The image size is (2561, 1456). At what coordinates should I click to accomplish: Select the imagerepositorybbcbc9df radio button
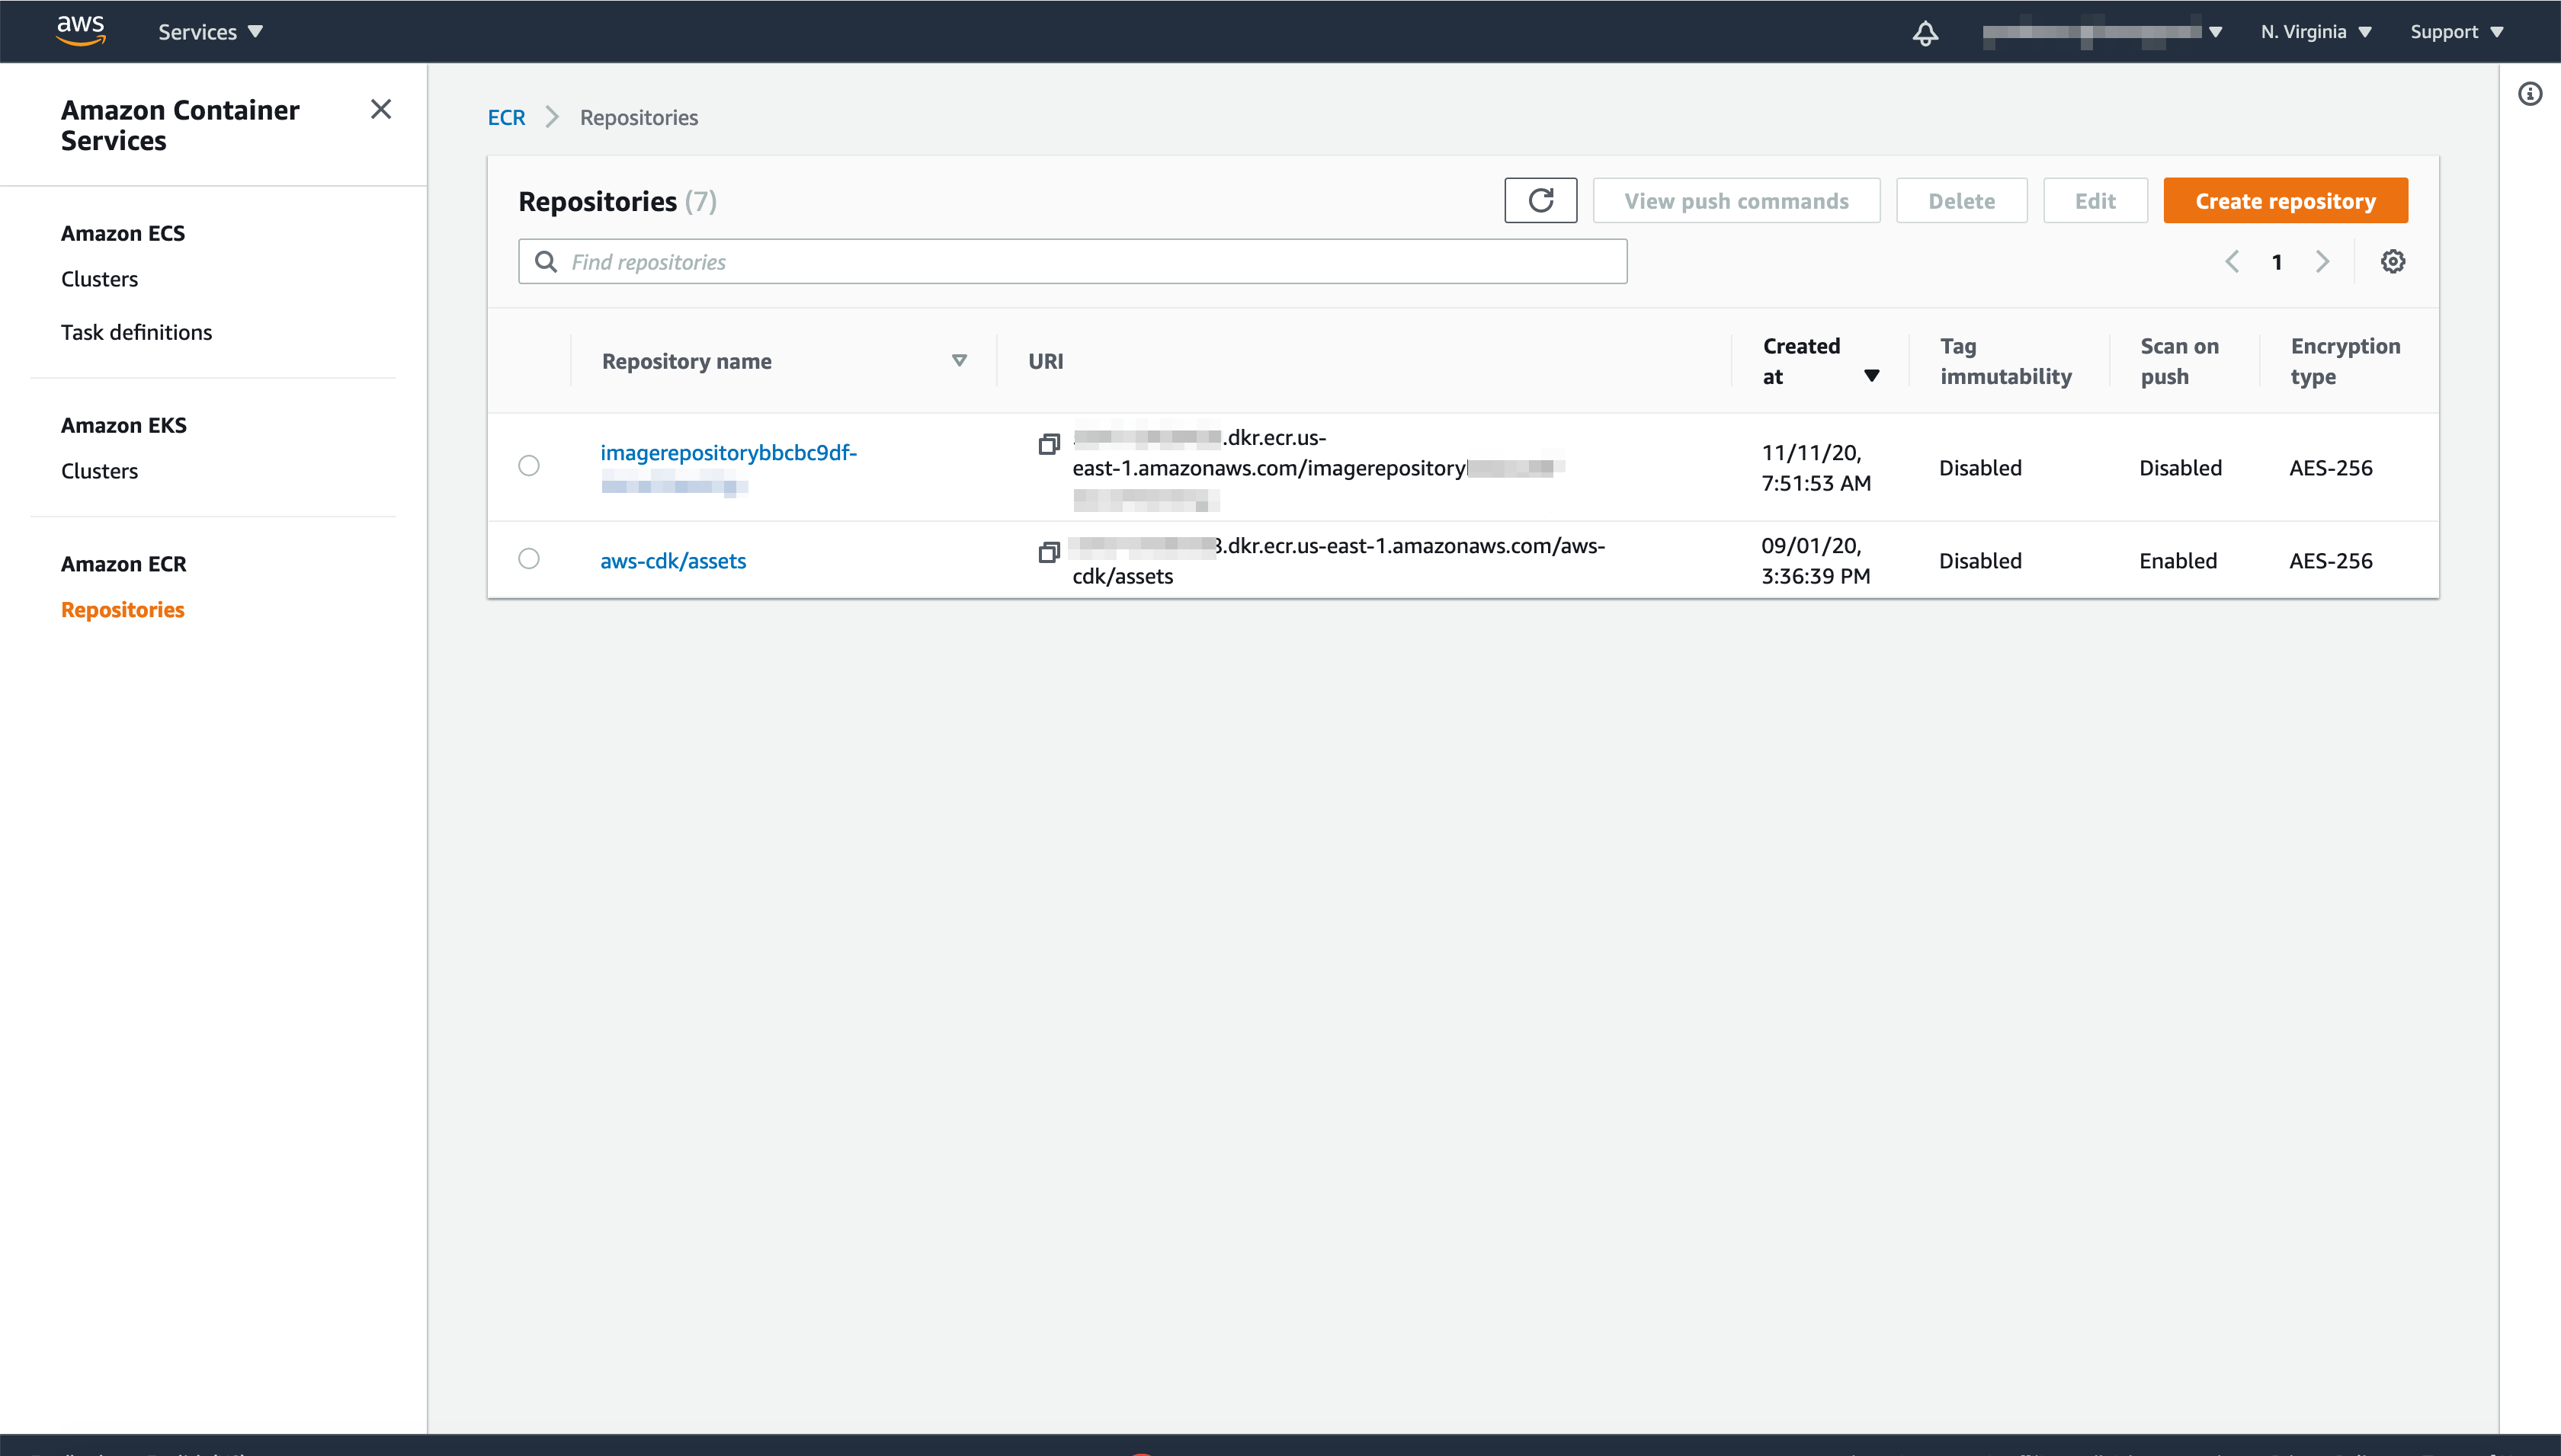527,466
